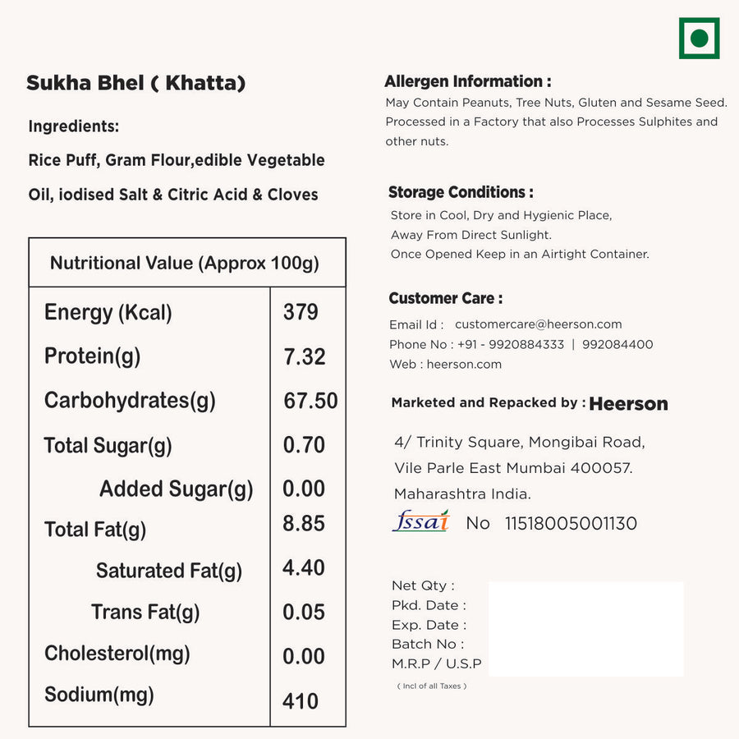The height and width of the screenshot is (739, 739).
Task: Click the Heerson brand name
Action: pyautogui.click(x=628, y=404)
